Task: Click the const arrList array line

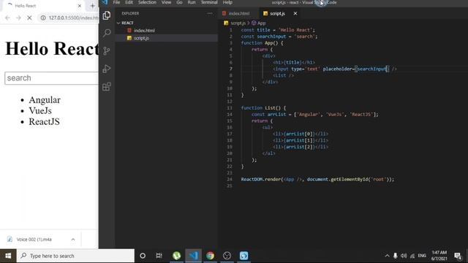Action: click(314, 114)
